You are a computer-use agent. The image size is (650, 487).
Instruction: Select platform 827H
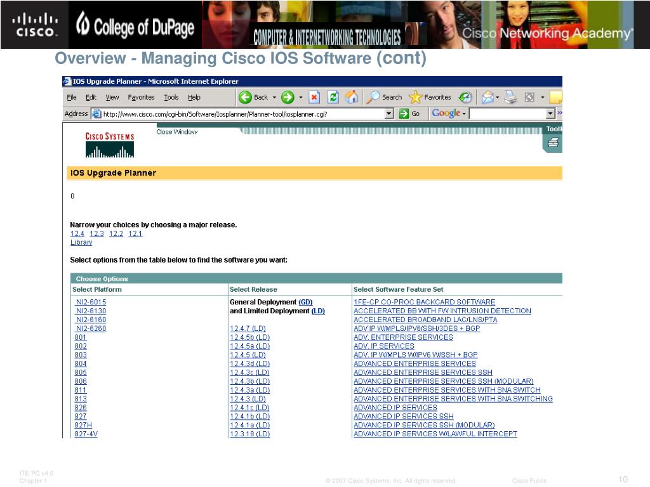point(83,425)
